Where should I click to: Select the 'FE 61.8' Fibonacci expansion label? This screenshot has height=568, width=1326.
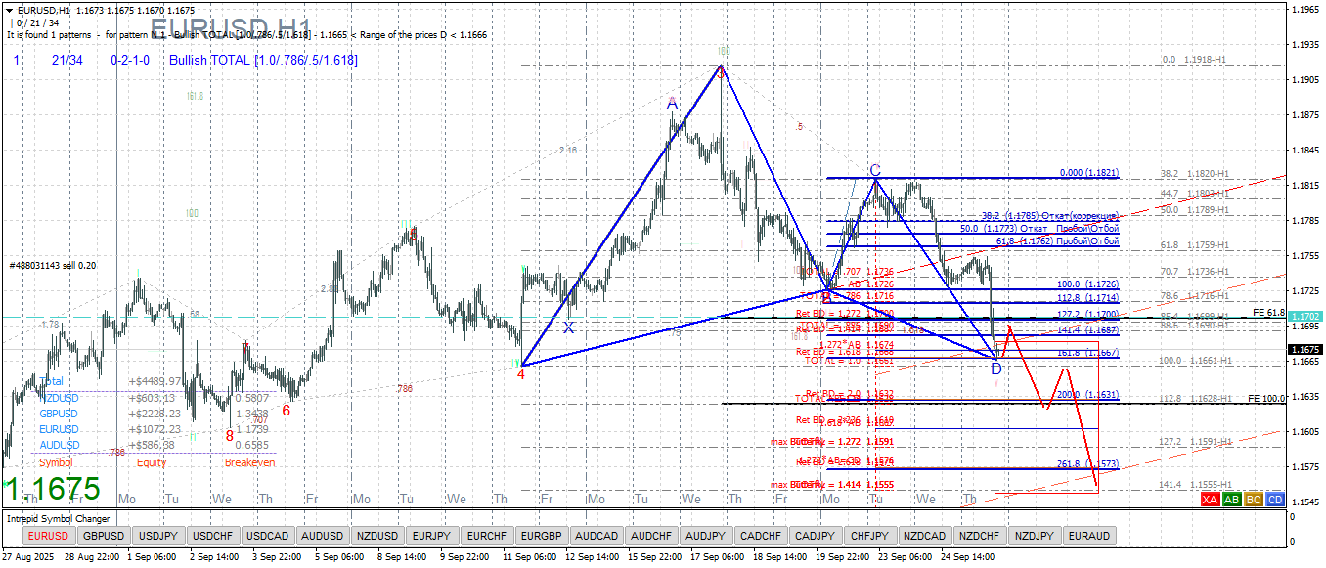pos(1268,313)
